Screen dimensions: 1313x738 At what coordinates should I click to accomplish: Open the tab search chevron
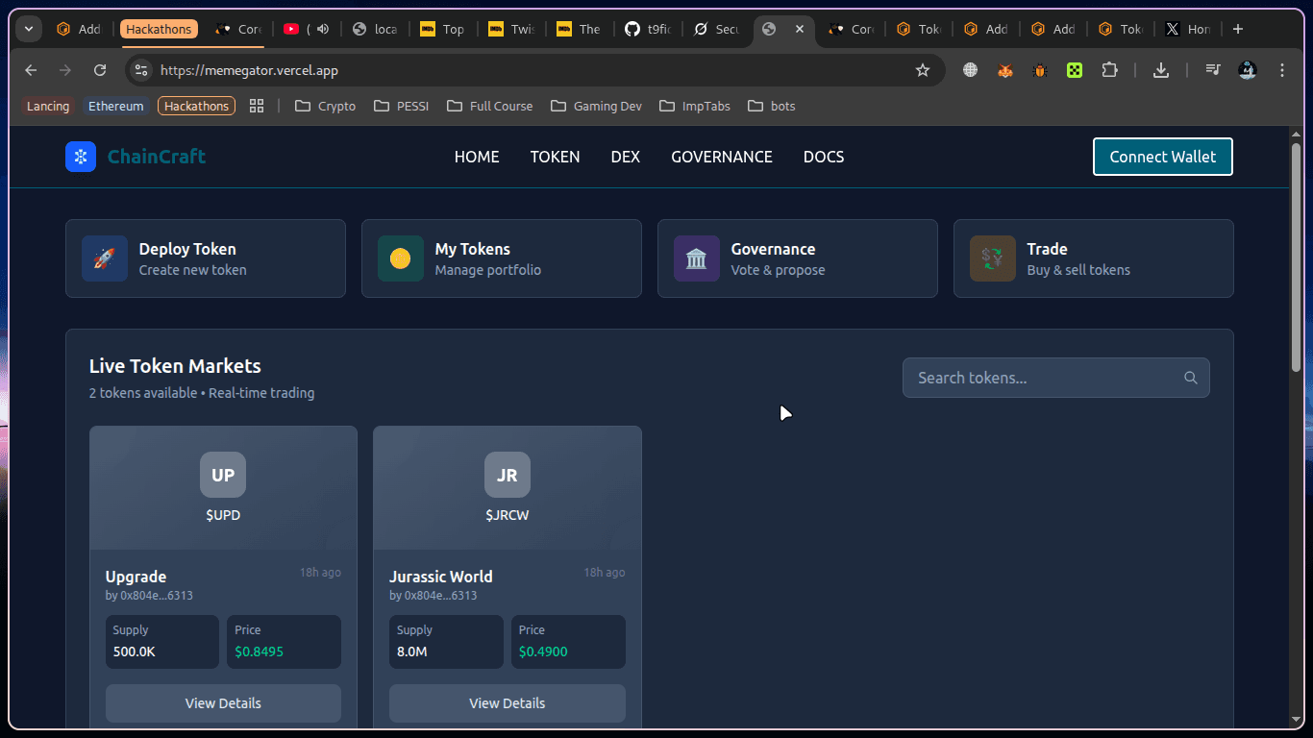click(x=28, y=29)
